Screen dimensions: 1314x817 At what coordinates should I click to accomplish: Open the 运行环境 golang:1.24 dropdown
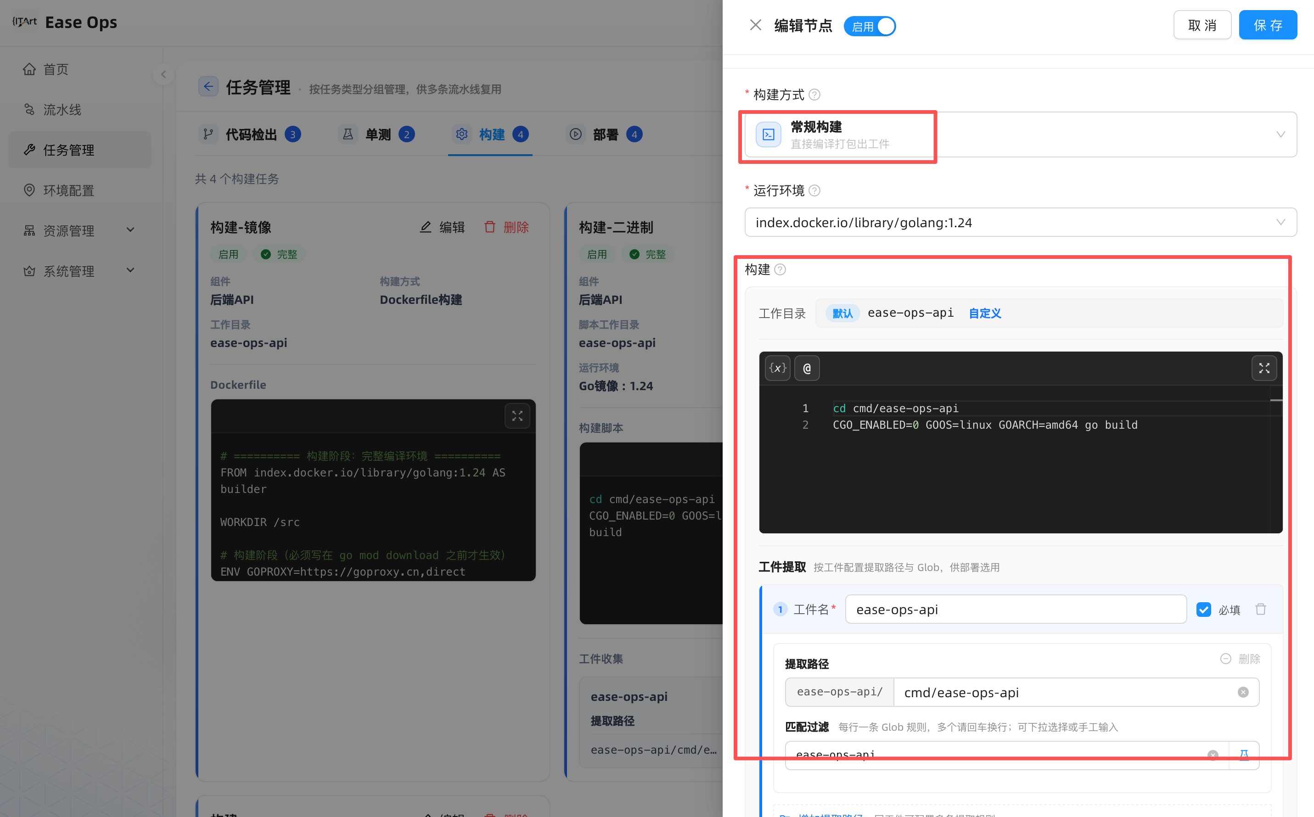(1020, 222)
